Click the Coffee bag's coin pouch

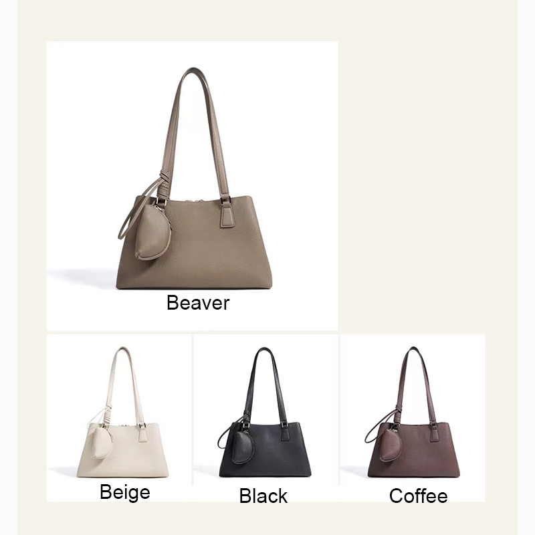click(x=391, y=445)
